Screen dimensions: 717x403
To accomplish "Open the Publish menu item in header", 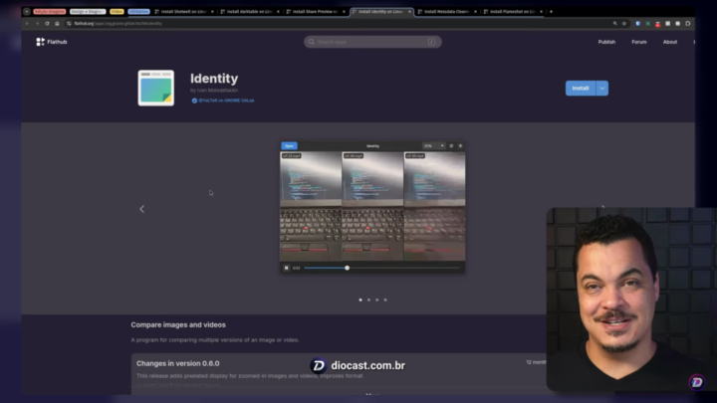I will click(x=606, y=42).
